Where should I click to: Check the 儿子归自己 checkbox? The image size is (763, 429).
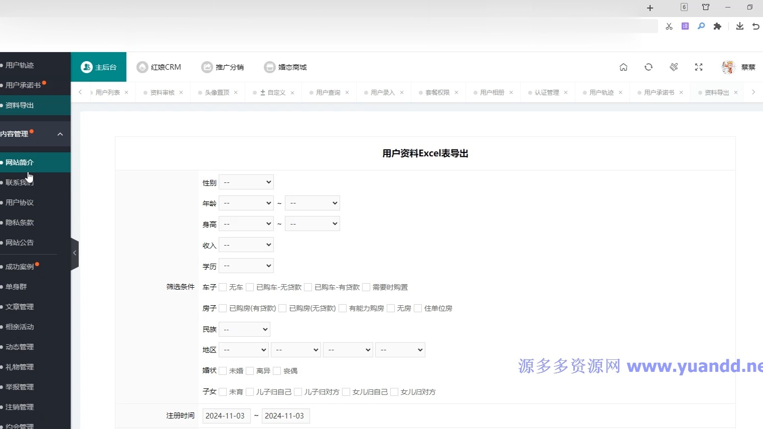(250, 392)
